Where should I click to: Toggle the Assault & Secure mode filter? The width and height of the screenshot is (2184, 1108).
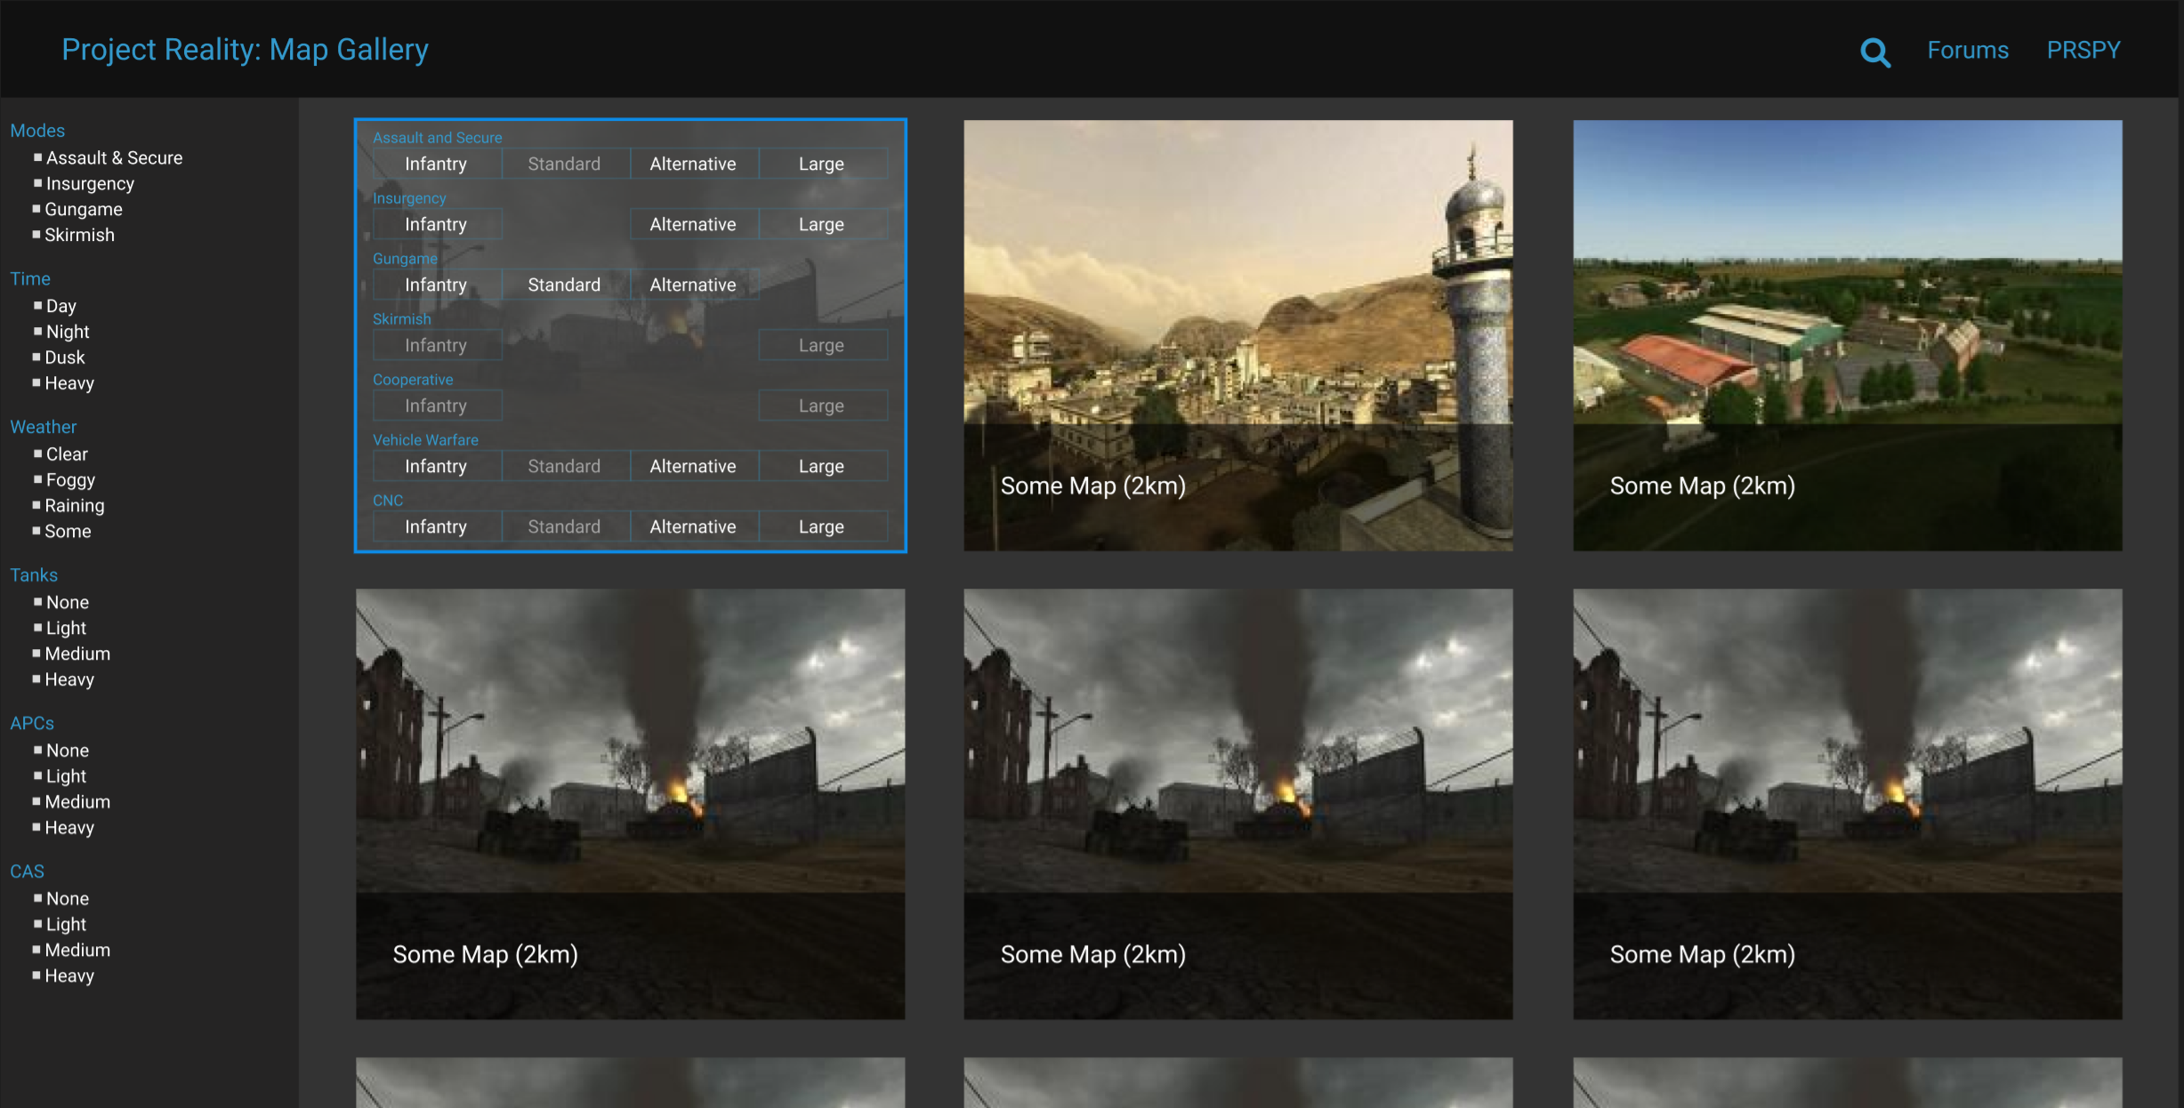coord(114,158)
